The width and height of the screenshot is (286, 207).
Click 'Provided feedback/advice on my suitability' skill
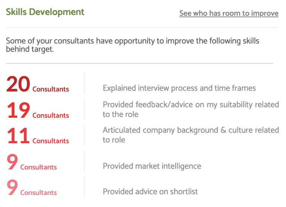tap(191, 109)
